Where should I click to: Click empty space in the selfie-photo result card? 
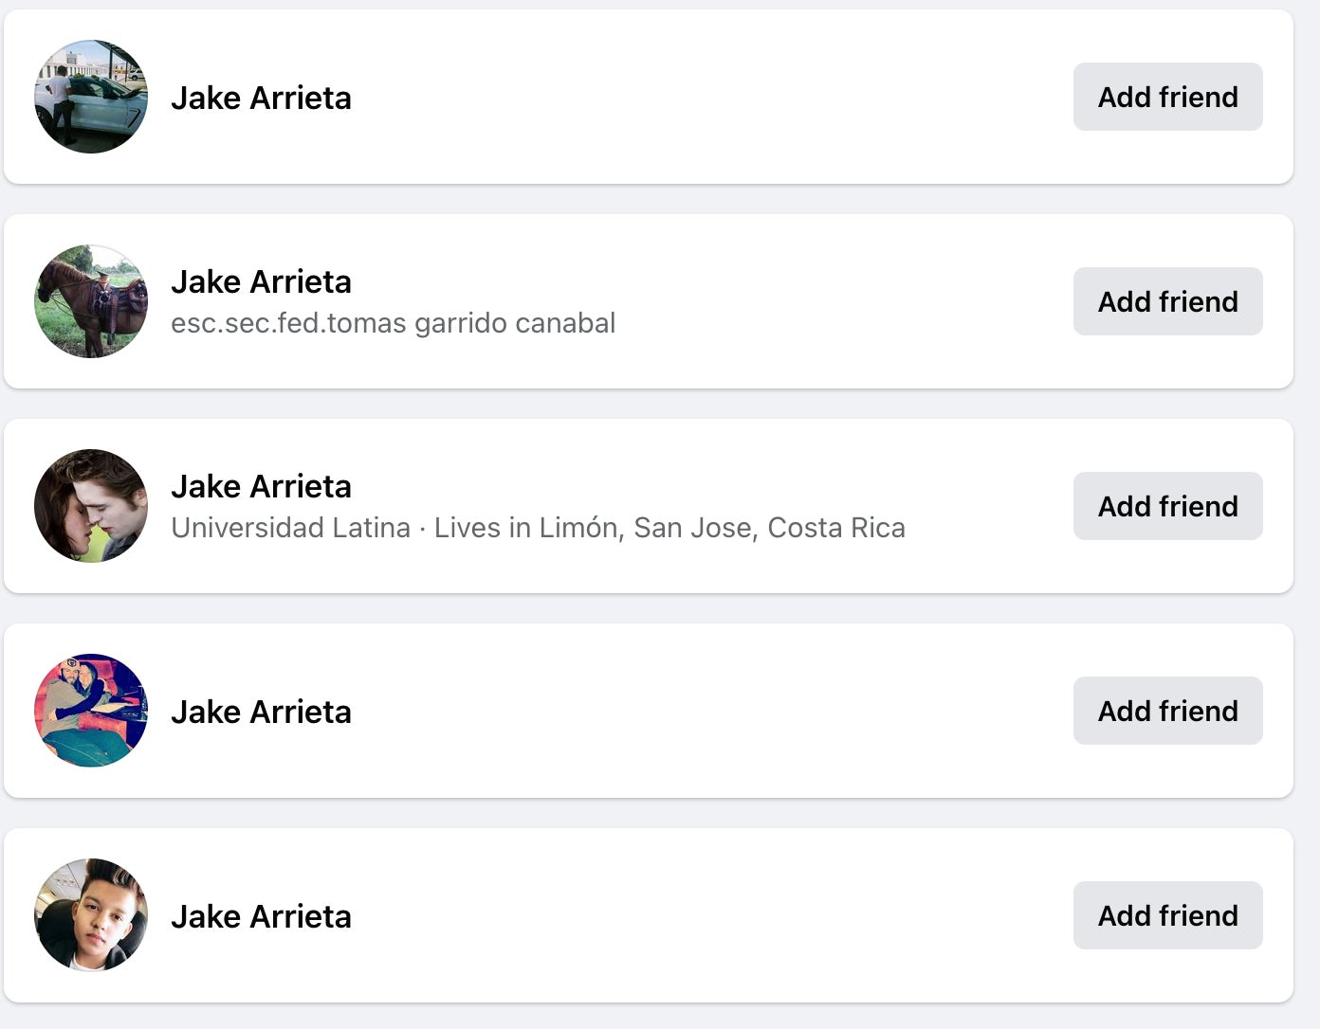pyautogui.click(x=711, y=915)
